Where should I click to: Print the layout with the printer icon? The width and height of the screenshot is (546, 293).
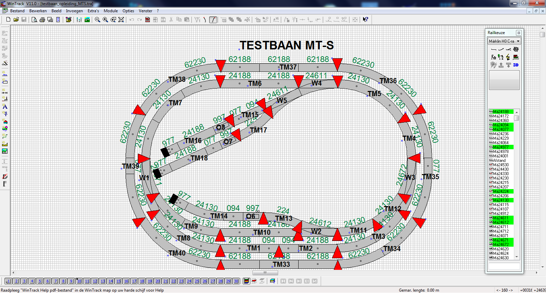click(42, 20)
